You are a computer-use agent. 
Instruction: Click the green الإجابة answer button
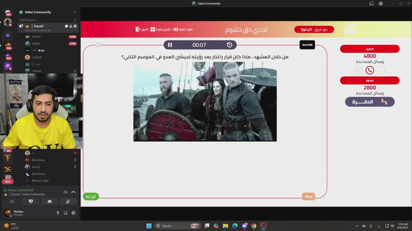(91, 197)
